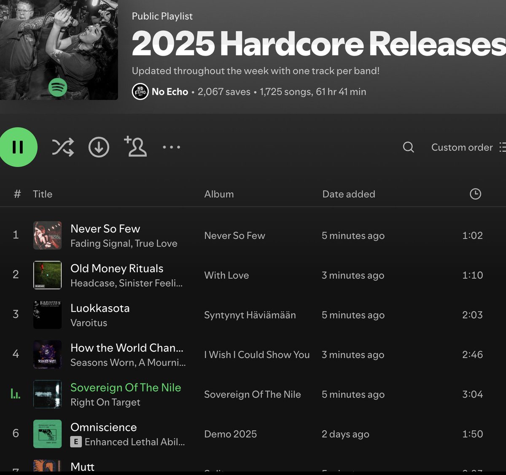506x475 pixels.
Task: Open the Demo 2025 album link
Action: click(231, 434)
